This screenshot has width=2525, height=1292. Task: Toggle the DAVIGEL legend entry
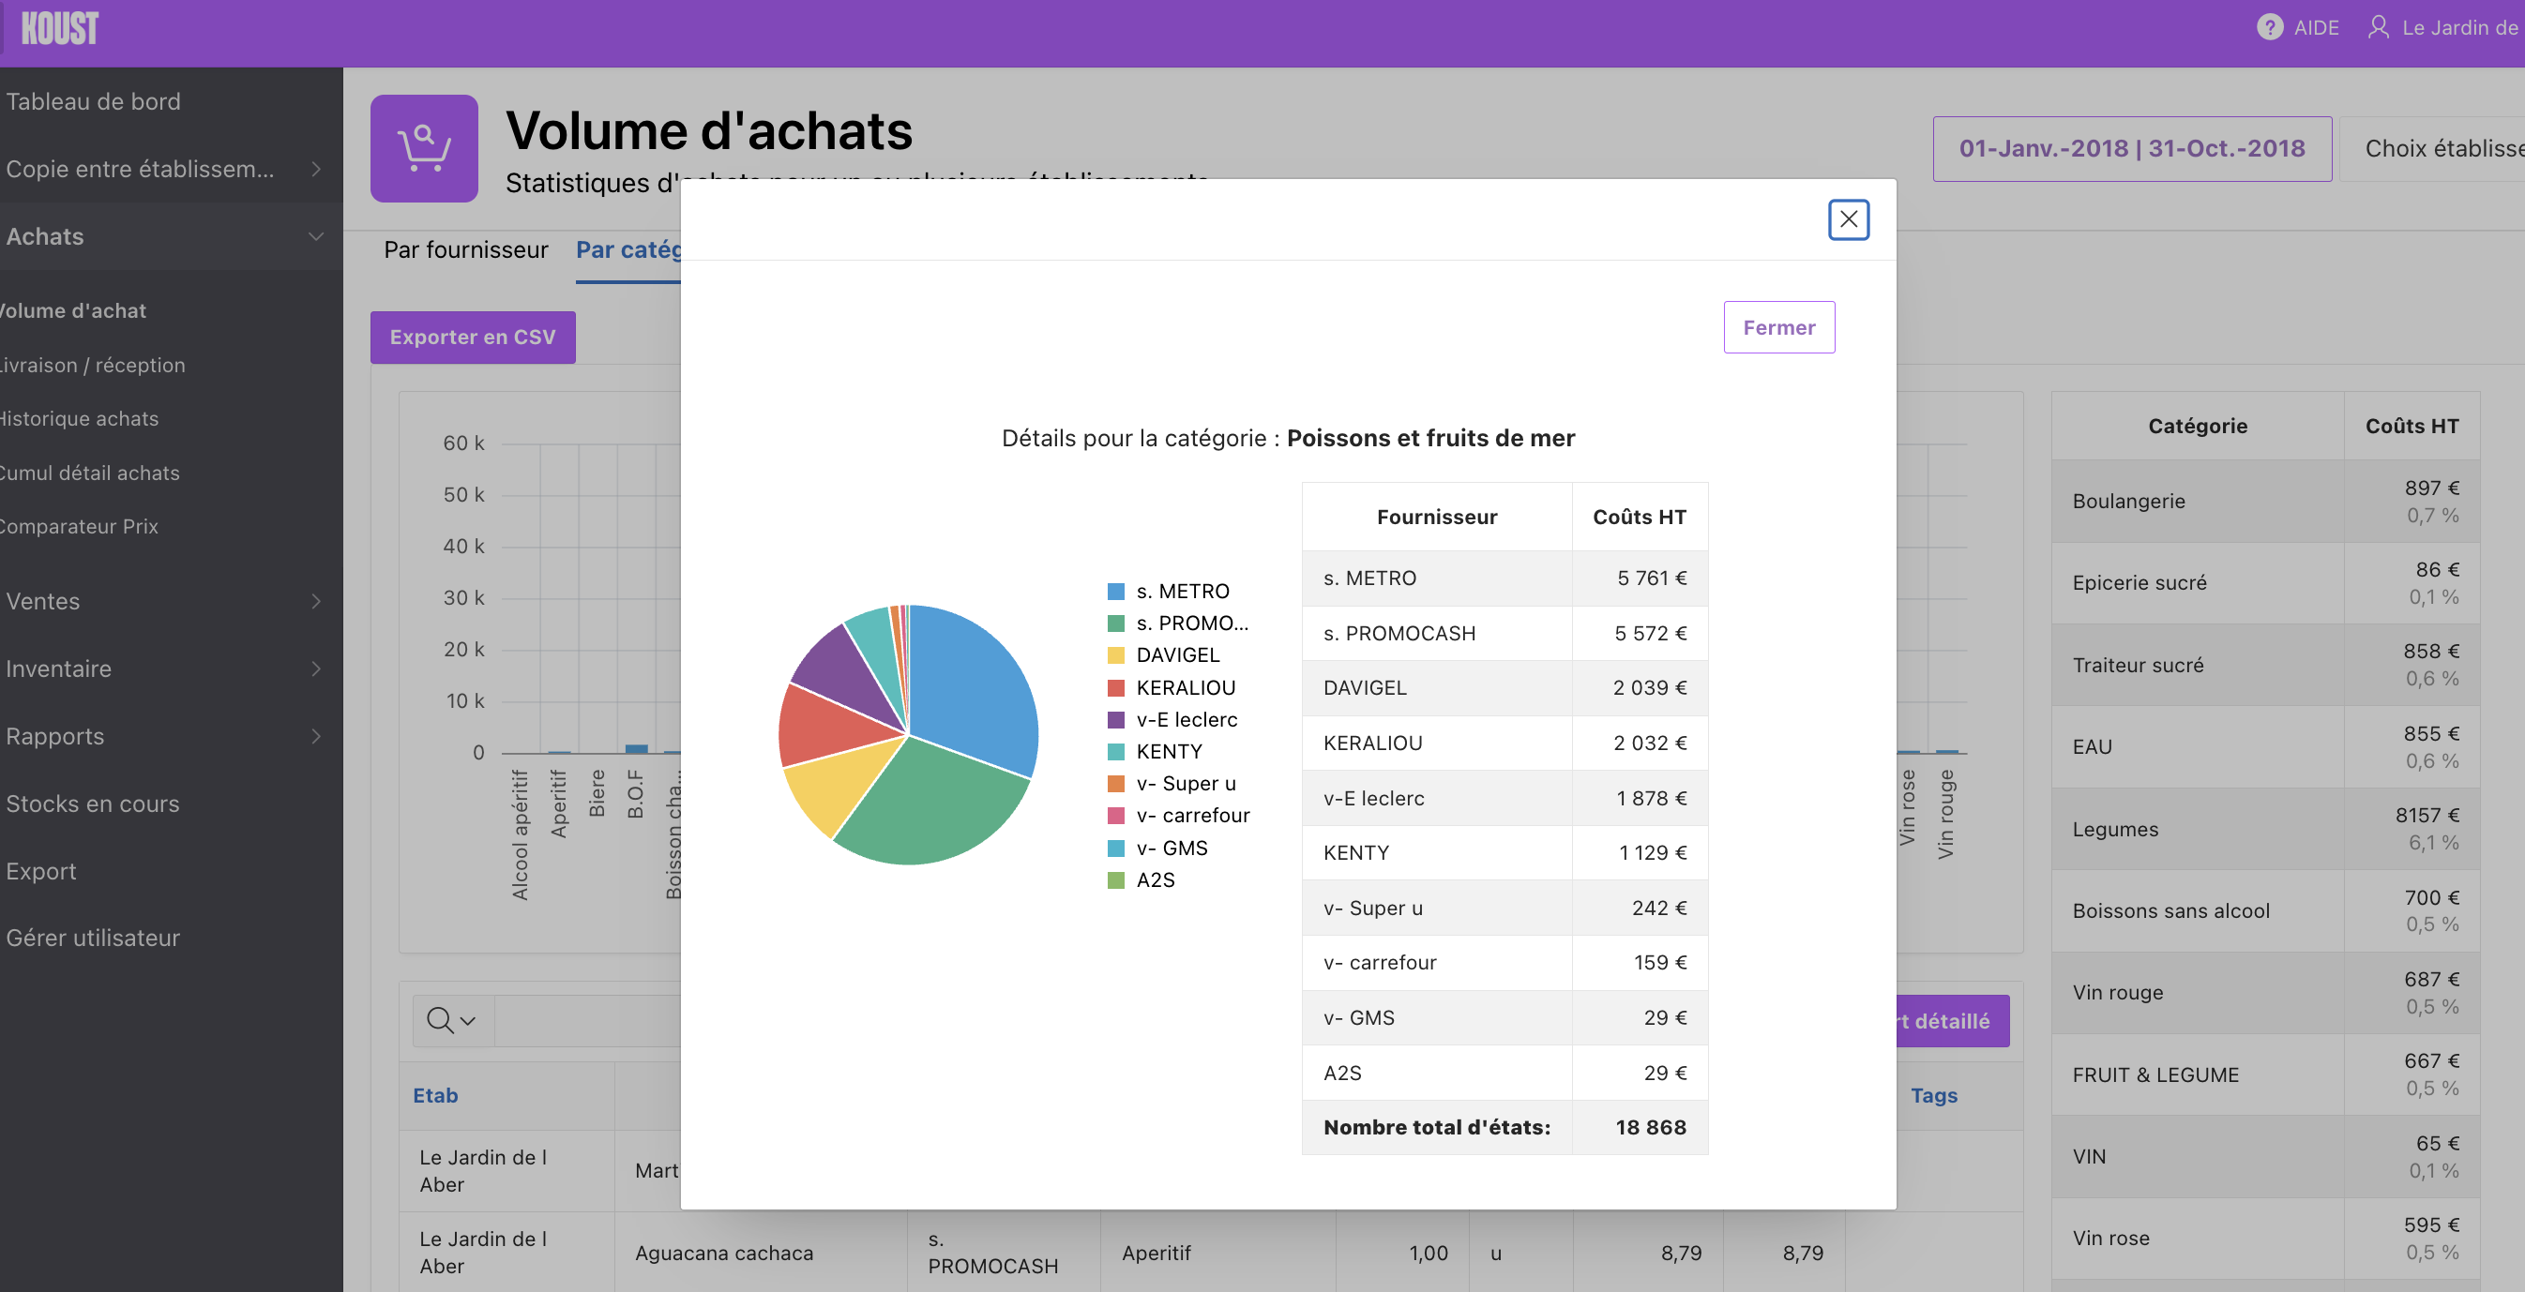click(1176, 655)
